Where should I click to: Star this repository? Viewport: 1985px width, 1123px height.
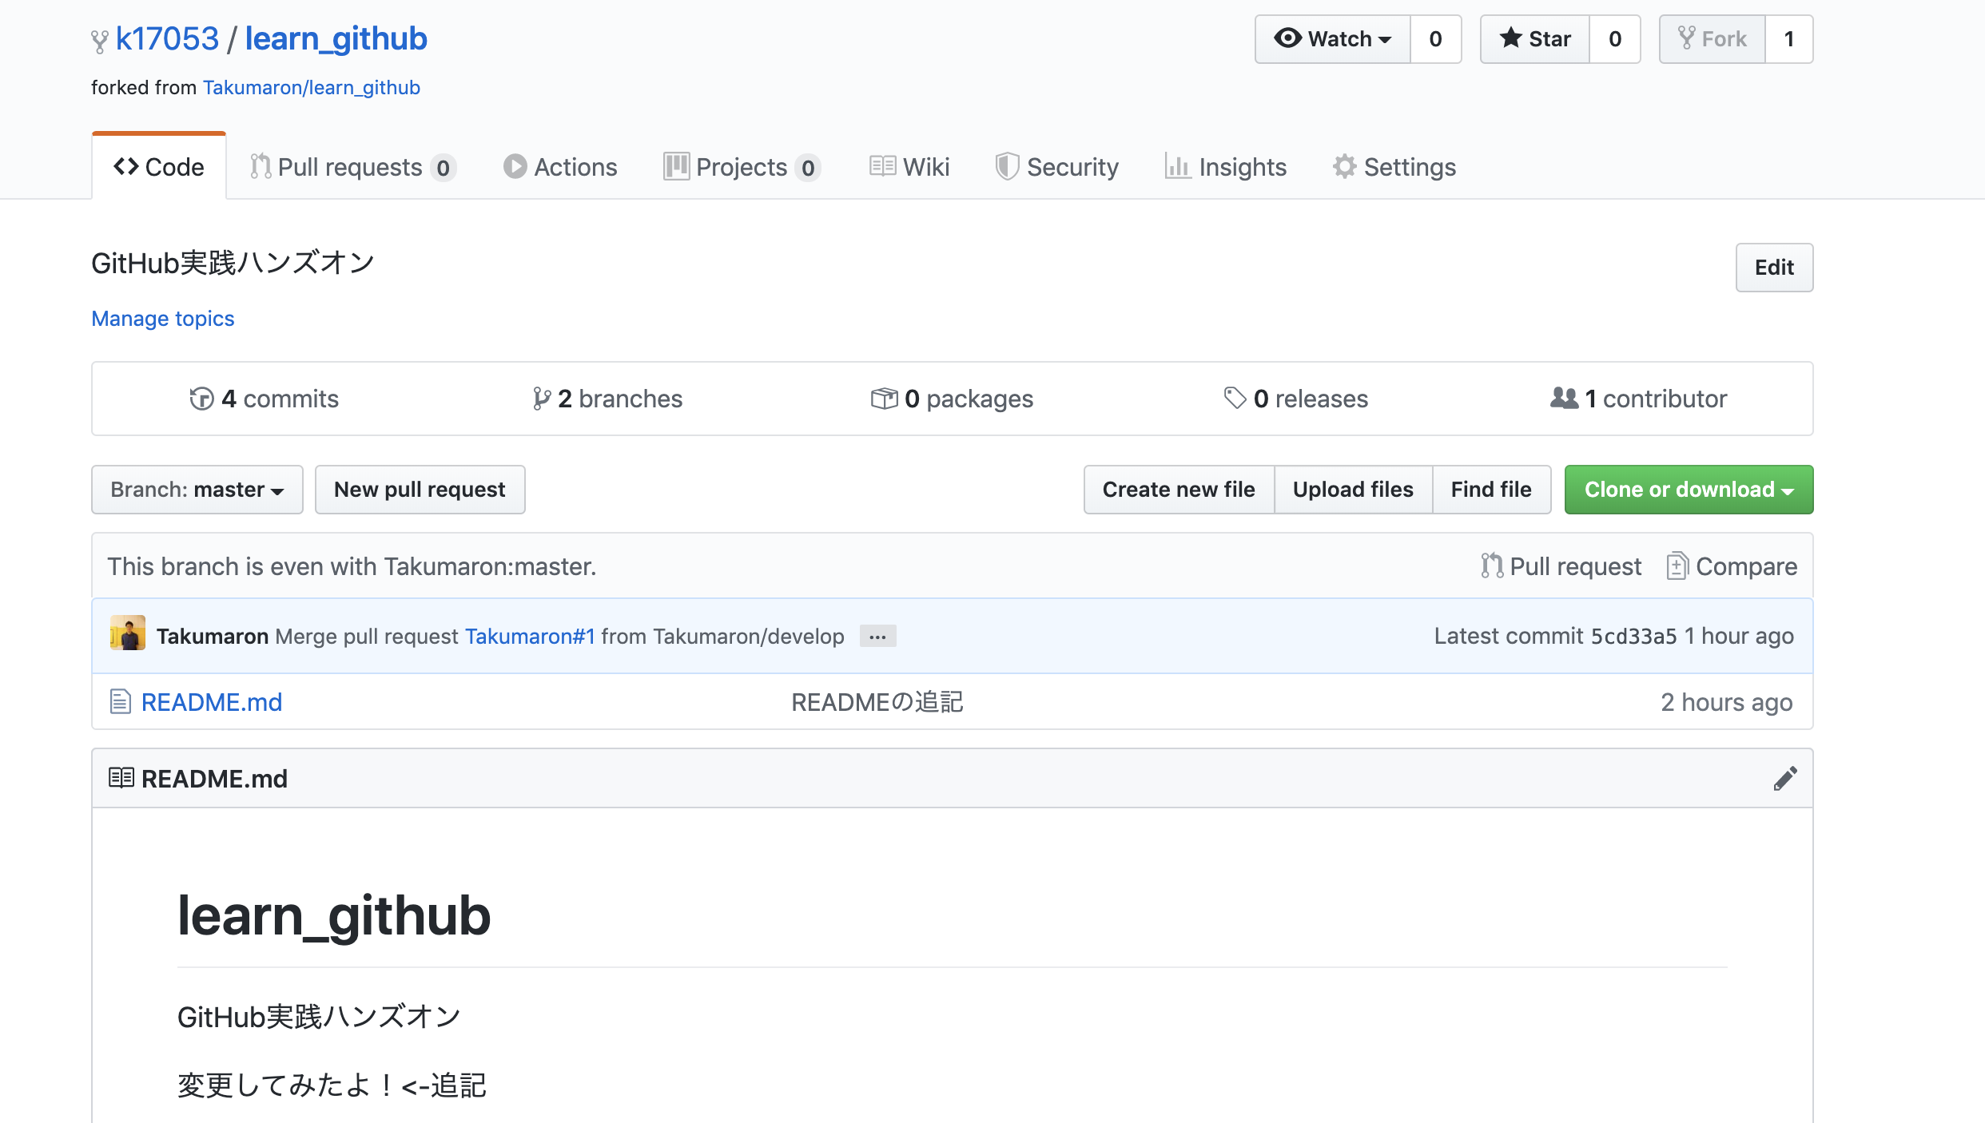click(1535, 39)
